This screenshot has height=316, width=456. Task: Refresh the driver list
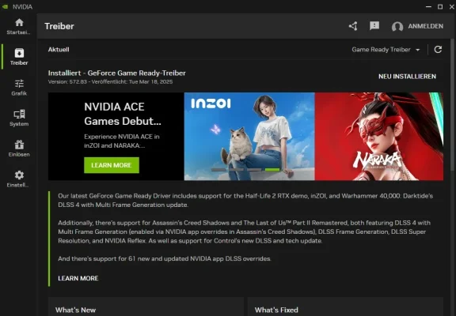tap(438, 50)
